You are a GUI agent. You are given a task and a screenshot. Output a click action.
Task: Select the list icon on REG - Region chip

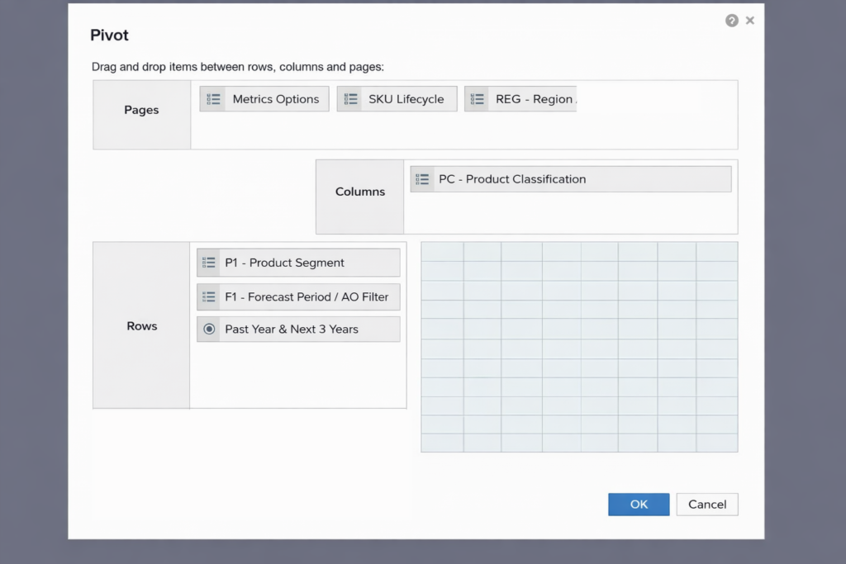(478, 98)
